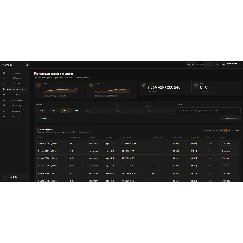243x243 pixels.
Task: Click the icon in the "0 / 0" card
Action: coord(196,86)
